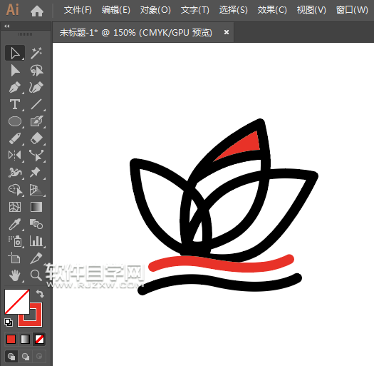The height and width of the screenshot is (366, 374).
Task: Select the Magic Wand tool
Action: click(36, 53)
